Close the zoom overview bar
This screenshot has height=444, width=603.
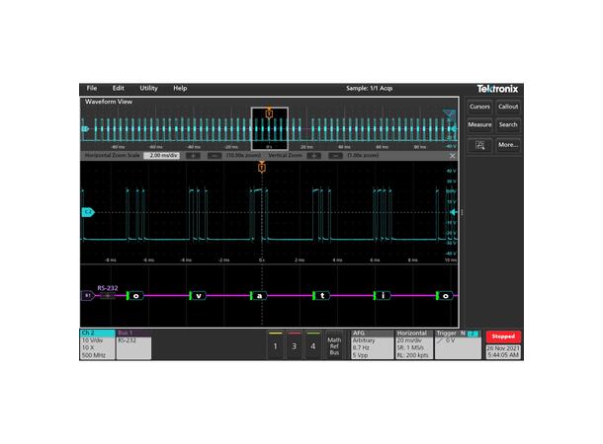point(453,156)
